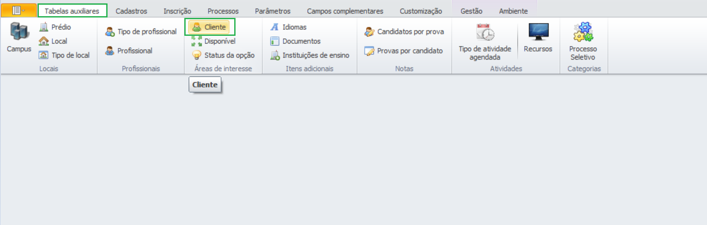The height and width of the screenshot is (225, 707).
Task: Click the Tipo de atividade agendada clock icon
Action: click(x=485, y=32)
